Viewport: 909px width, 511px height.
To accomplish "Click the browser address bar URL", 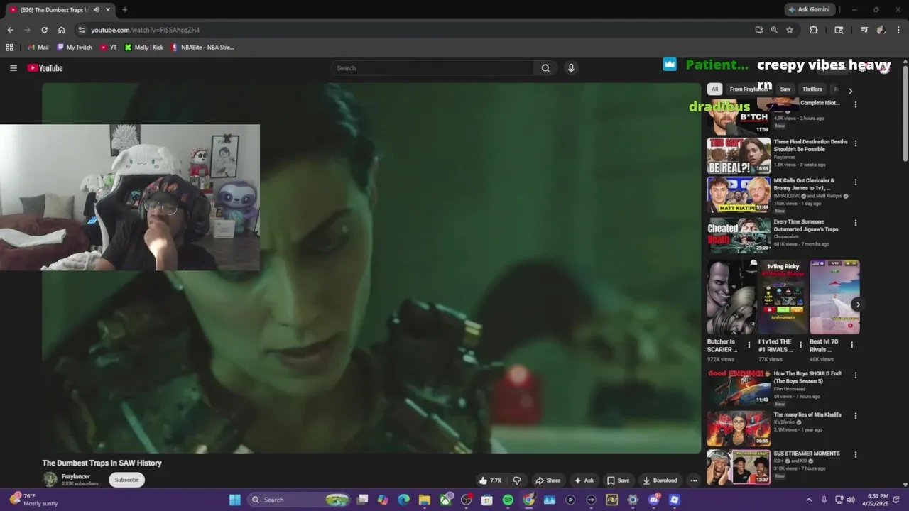I will click(145, 30).
